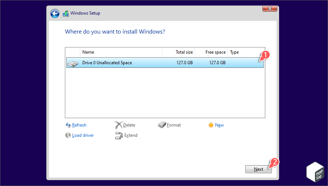Image resolution: width=328 pixels, height=186 pixels.
Task: Click the Format disk icon
Action: (162, 125)
